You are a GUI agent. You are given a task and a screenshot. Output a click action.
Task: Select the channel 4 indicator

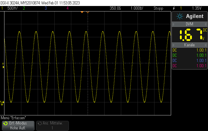68,8
